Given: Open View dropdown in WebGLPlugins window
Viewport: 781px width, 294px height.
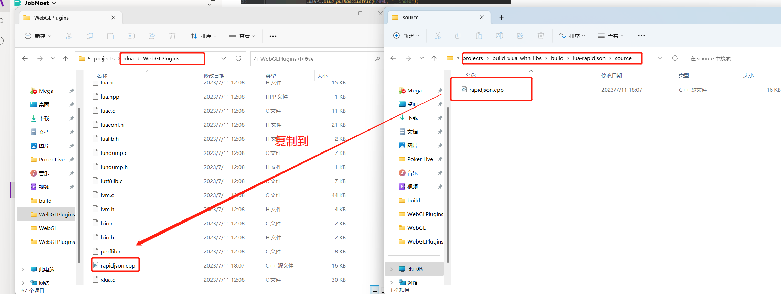Looking at the screenshot, I should tap(242, 36).
